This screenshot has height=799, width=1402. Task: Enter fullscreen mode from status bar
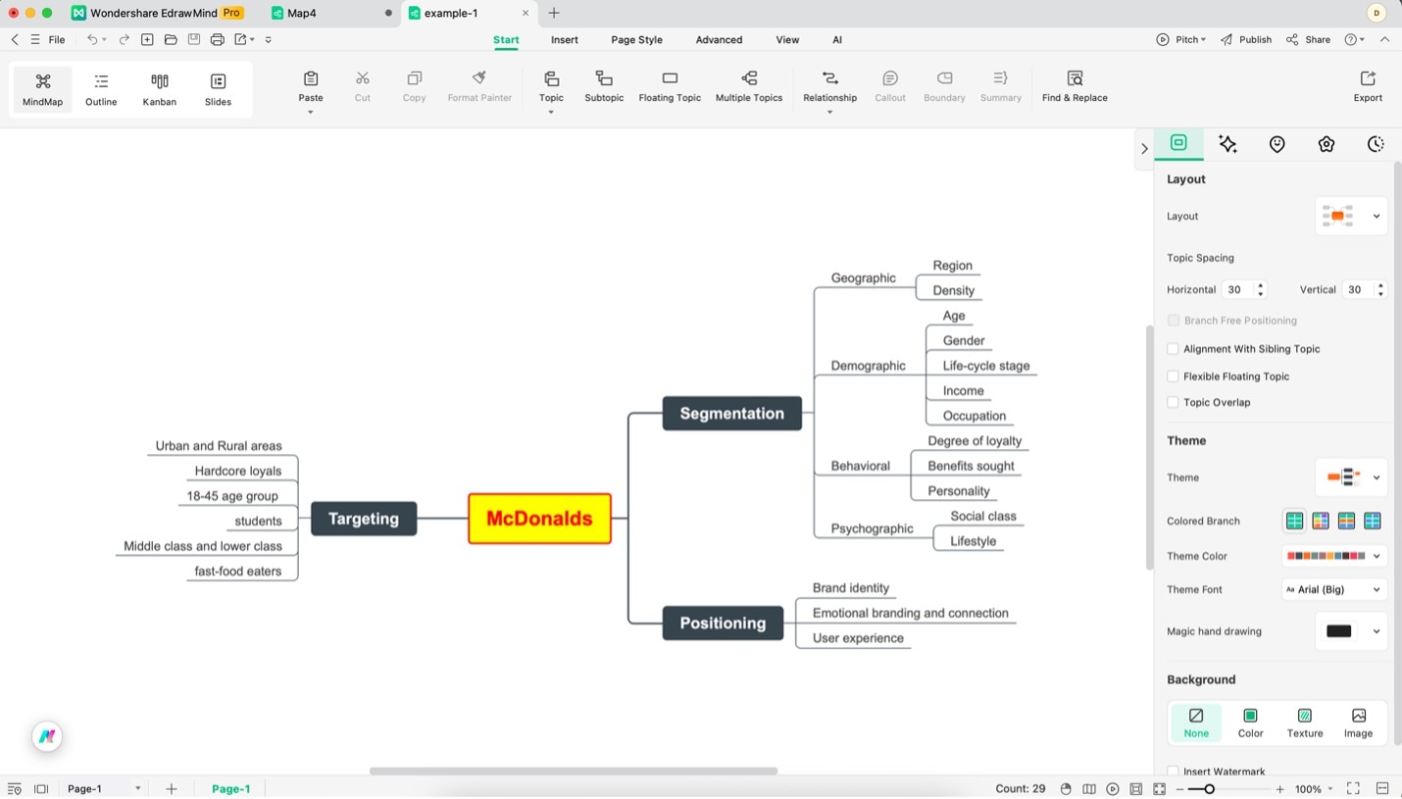[1353, 788]
